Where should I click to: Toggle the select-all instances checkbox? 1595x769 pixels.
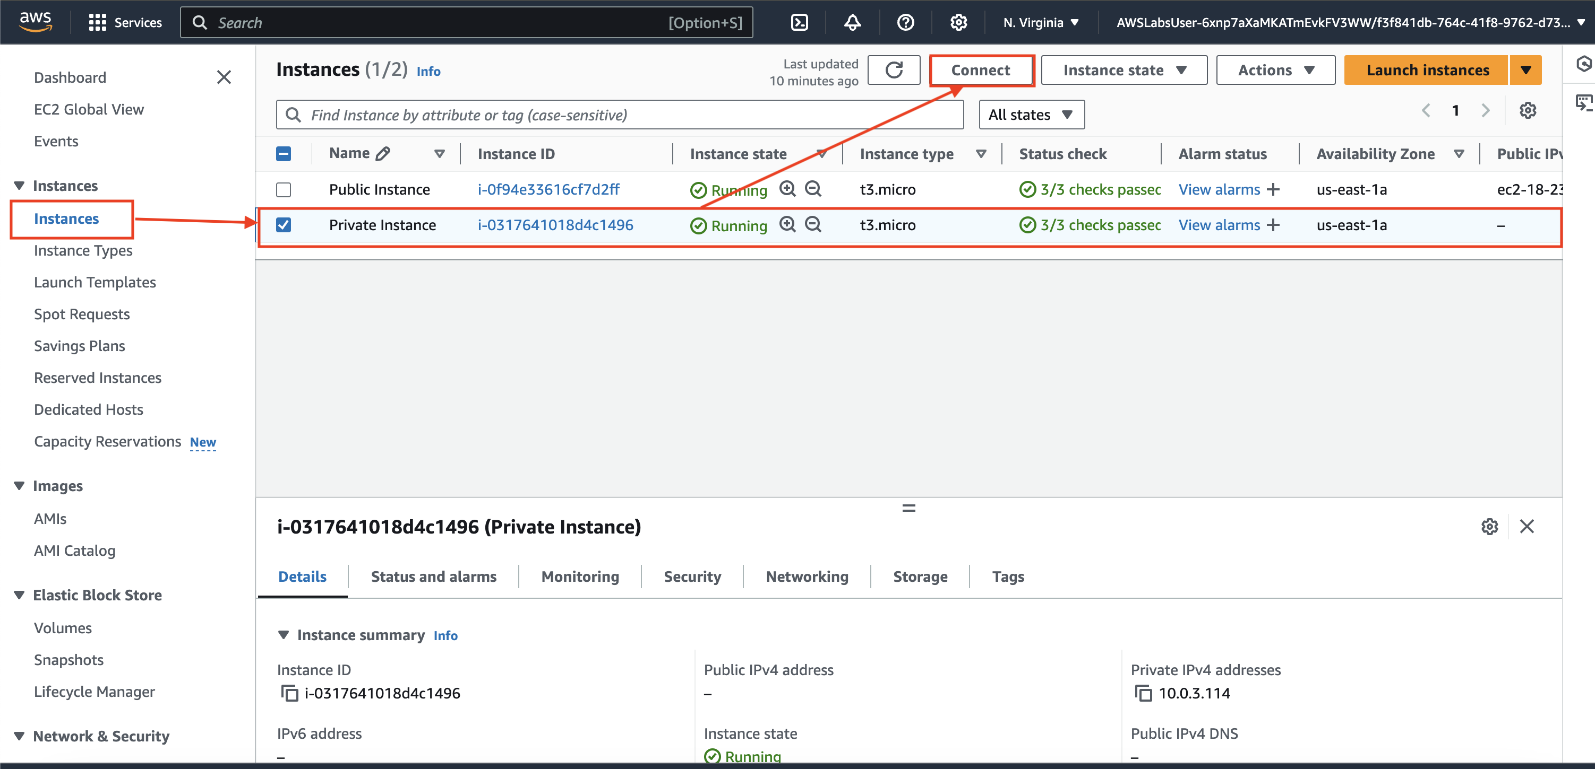(x=284, y=153)
